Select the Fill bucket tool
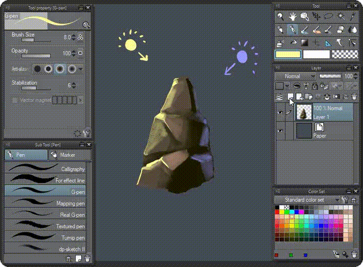 (293, 42)
